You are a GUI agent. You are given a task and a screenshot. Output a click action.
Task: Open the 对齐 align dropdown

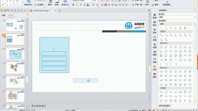click(x=147, y=5)
